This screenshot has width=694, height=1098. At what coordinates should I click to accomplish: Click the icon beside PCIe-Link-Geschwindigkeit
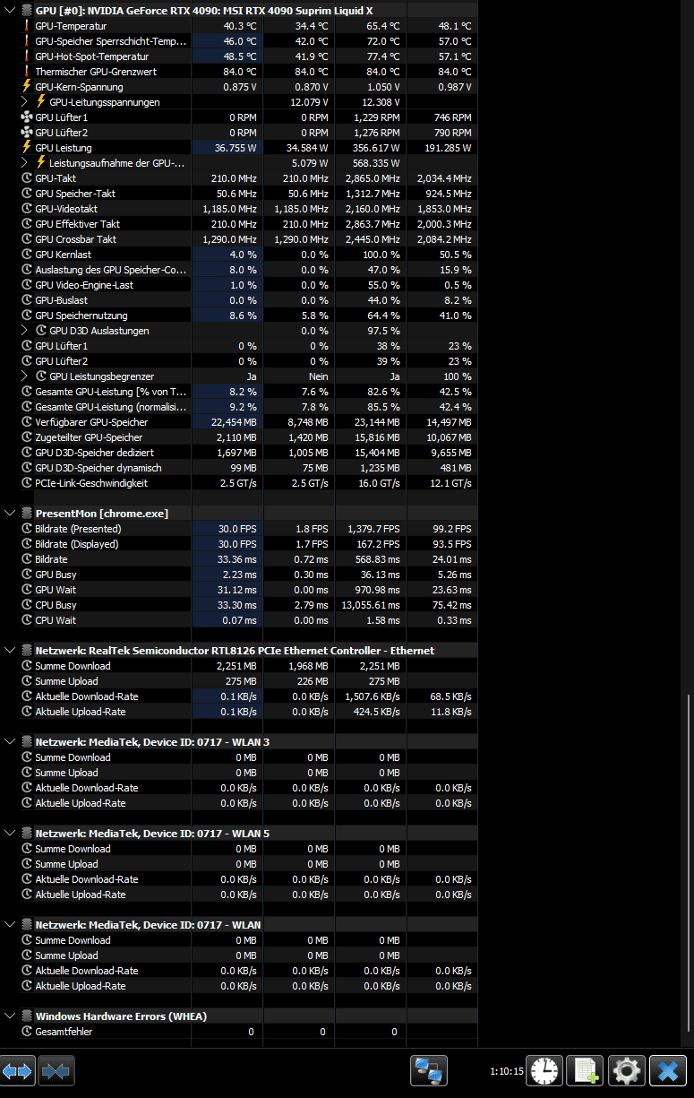click(x=27, y=483)
